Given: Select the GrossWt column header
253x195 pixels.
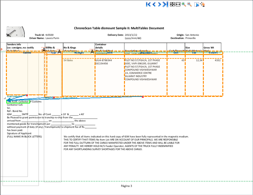Looking at the screenshot, I should click(x=213, y=52).
